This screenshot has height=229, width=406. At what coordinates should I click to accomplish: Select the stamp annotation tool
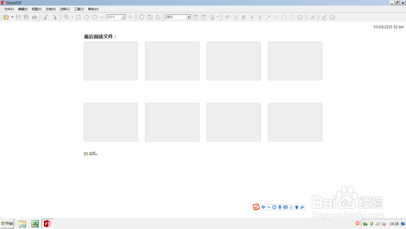[x=300, y=17]
